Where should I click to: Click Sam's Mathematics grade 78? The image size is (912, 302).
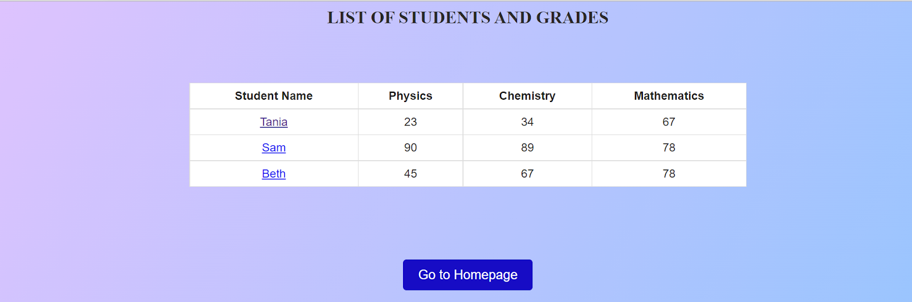coord(669,148)
